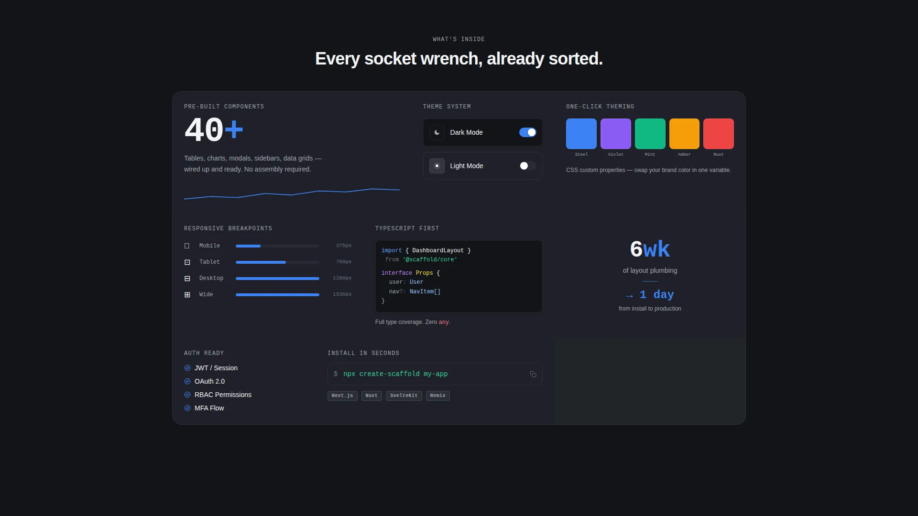
Task: Click the JWT / Session list item
Action: tap(211, 368)
